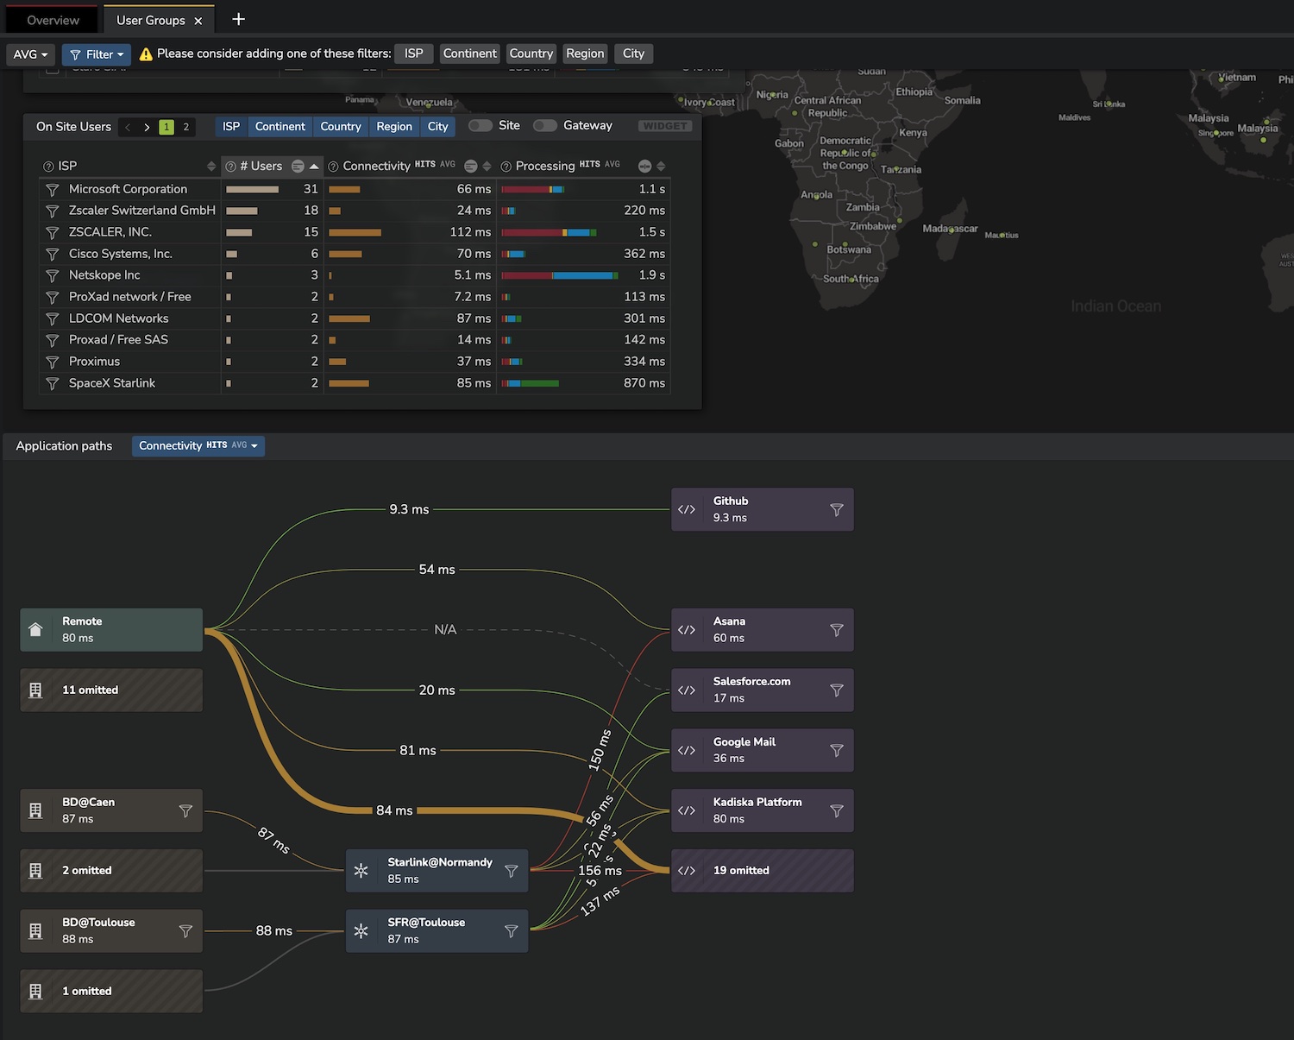Viewport: 1294px width, 1040px height.
Task: Go to page 2 of On Site Users
Action: click(x=185, y=127)
